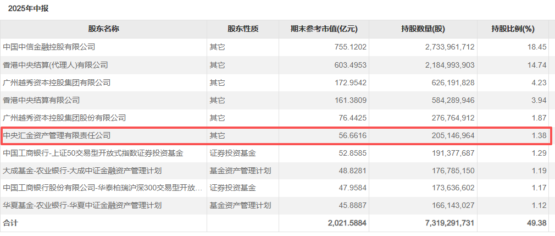Click the 合计 total row label
This screenshot has width=555, height=236.
10,223
